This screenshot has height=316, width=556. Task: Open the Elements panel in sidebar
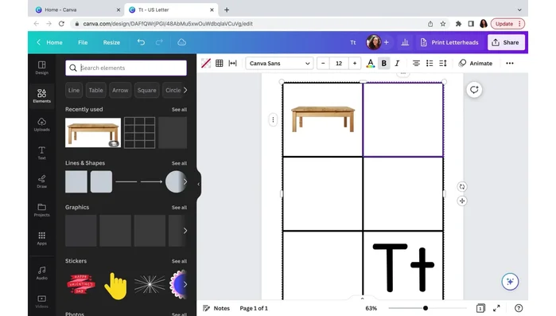(41, 96)
